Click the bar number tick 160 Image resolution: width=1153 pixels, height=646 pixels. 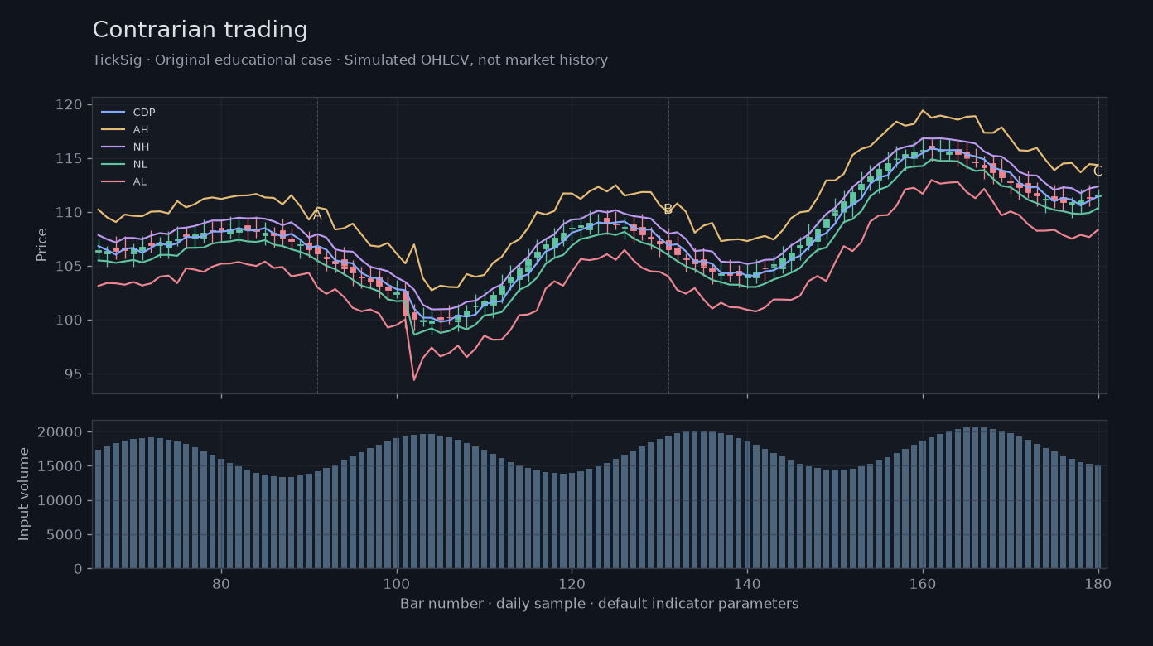coord(923,583)
